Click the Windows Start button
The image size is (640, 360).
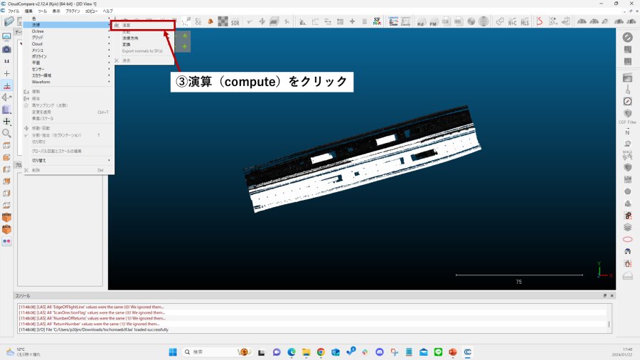(x=173, y=352)
